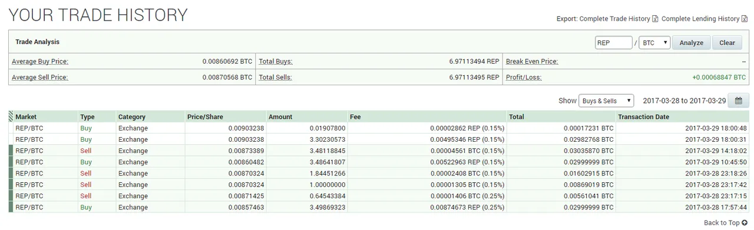Click the amount 3.48641807
This screenshot has width=754, height=230.
327,162
